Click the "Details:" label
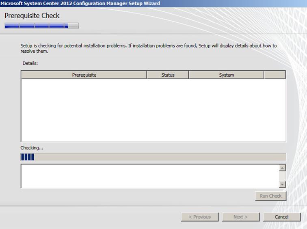Image resolution: width=307 pixels, height=229 pixels. [x=30, y=63]
